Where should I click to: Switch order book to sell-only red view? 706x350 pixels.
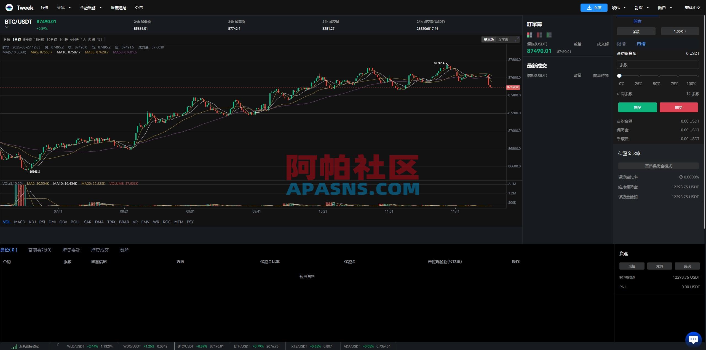point(539,35)
